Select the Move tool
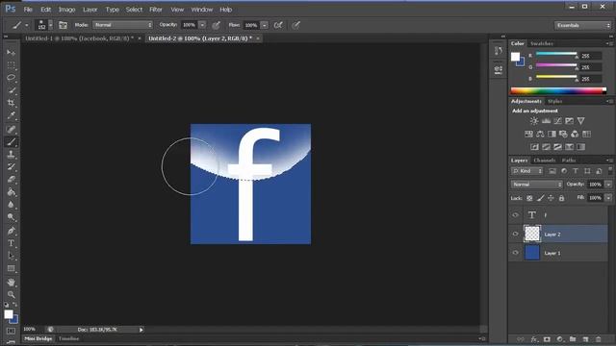Screen dimensions: 616x346 pos(11,52)
